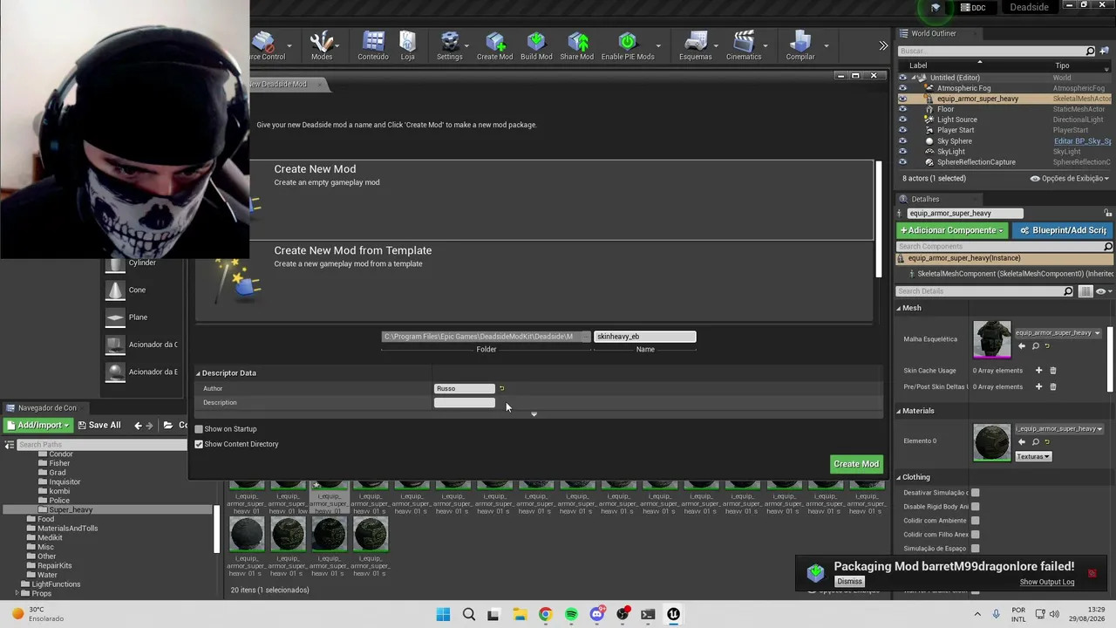Toggle Colidir com Ambiente checkbox
This screenshot has height=628, width=1116.
[975, 521]
